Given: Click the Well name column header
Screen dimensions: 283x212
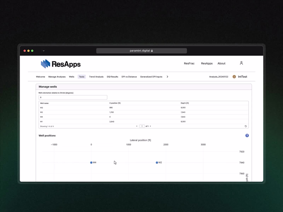Looking at the screenshot, I should click(x=44, y=103).
